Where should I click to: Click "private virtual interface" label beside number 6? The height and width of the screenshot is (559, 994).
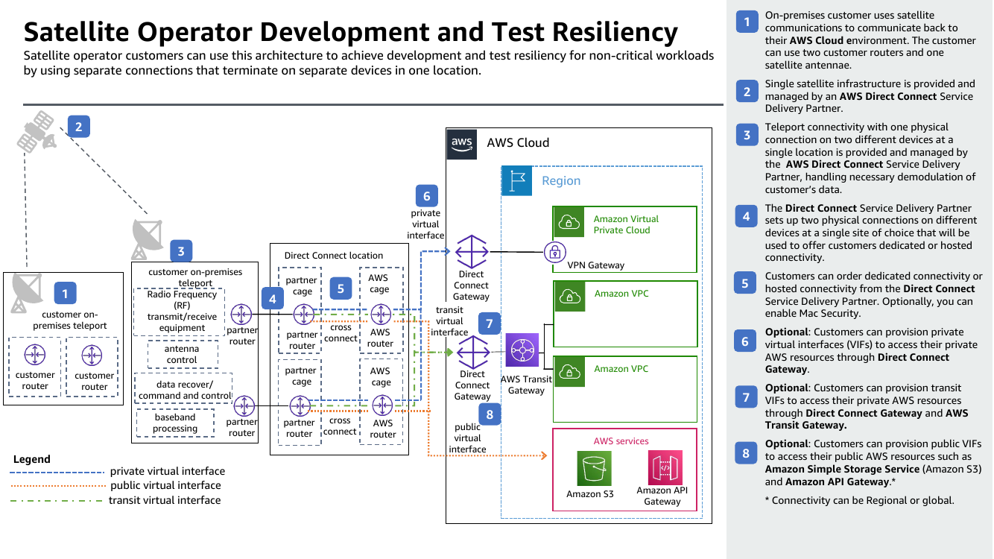(425, 224)
